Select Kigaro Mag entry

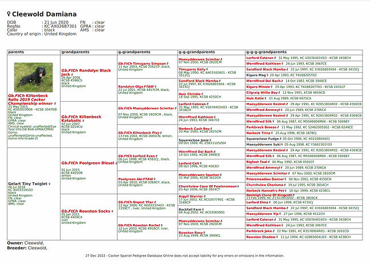coord(256,75)
